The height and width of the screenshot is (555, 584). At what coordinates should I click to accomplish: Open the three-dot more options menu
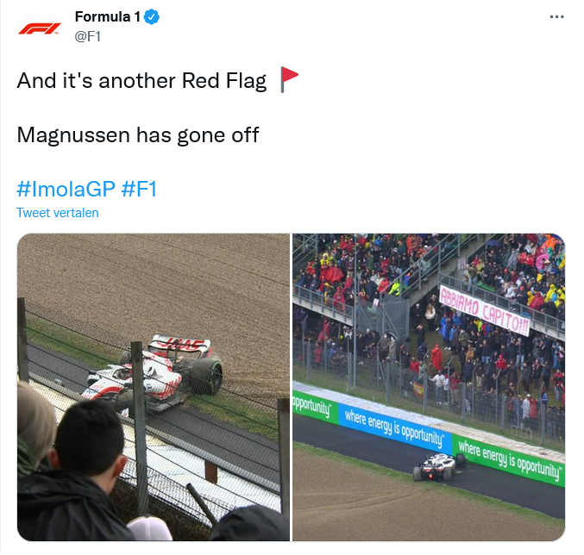(x=556, y=16)
